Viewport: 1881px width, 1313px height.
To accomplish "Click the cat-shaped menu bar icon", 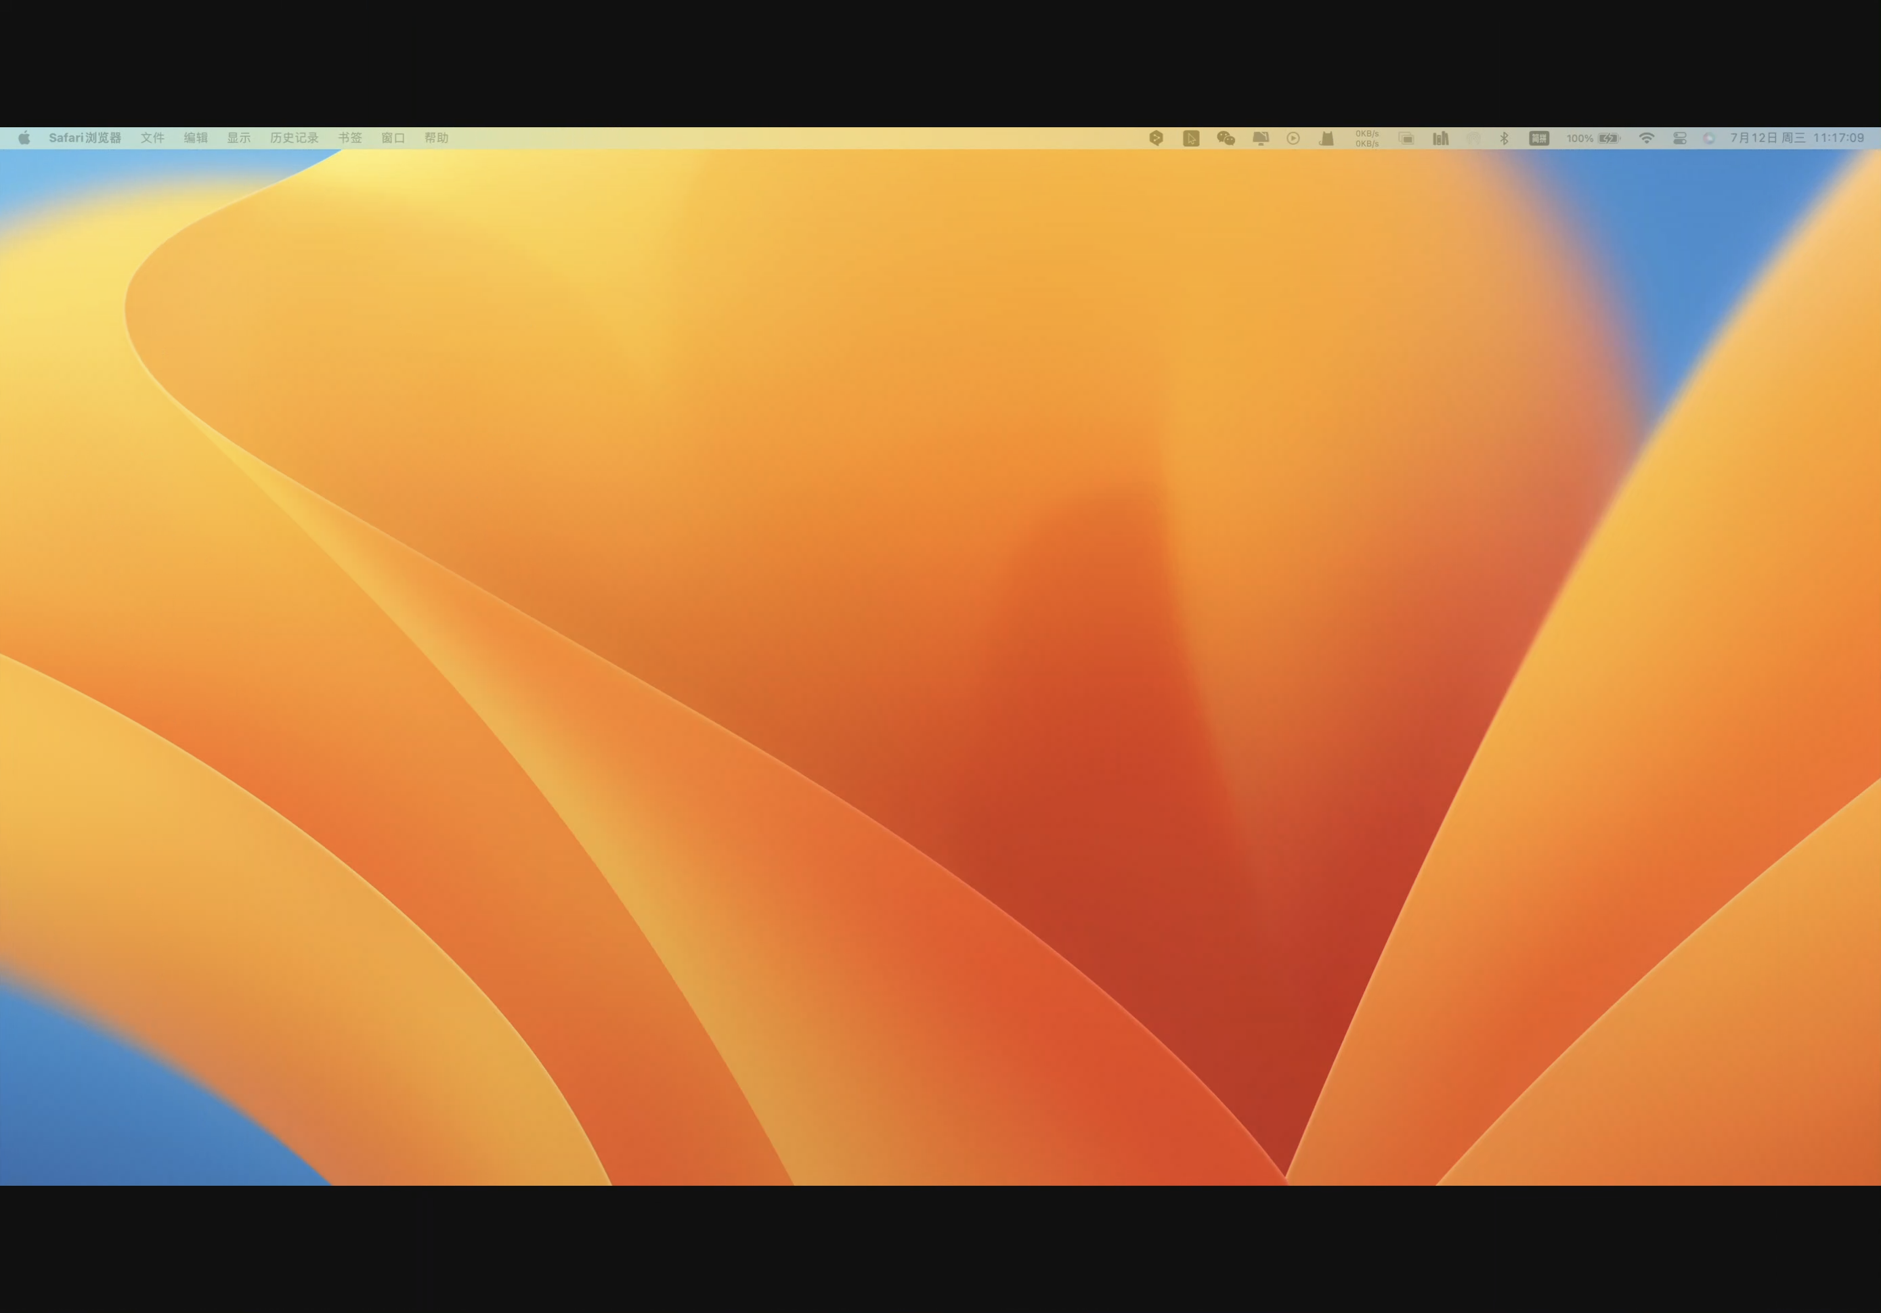I will [1326, 139].
